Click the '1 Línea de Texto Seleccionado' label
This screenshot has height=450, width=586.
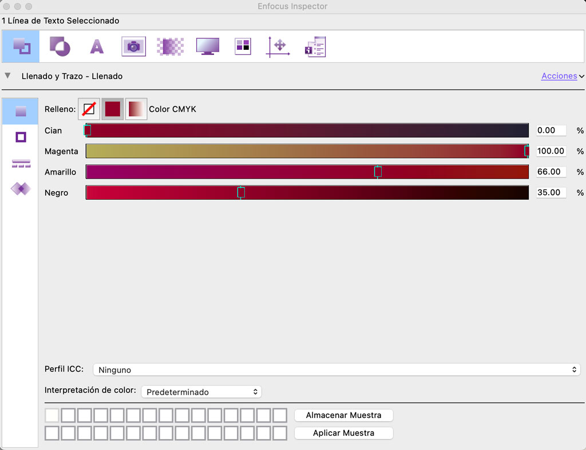point(61,21)
